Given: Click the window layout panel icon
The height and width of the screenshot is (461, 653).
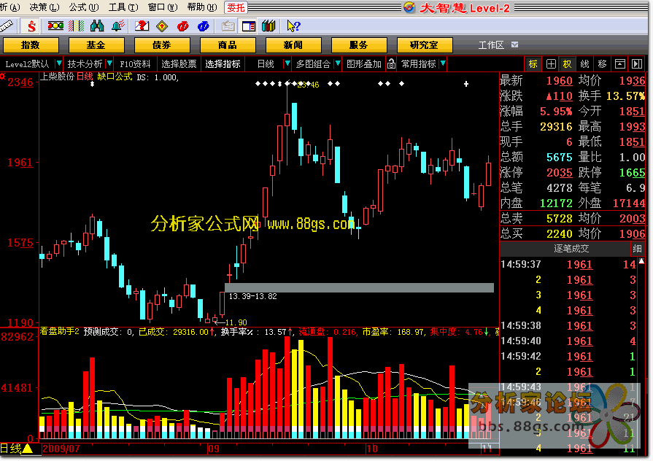Looking at the screenshot, I should coord(249,26).
